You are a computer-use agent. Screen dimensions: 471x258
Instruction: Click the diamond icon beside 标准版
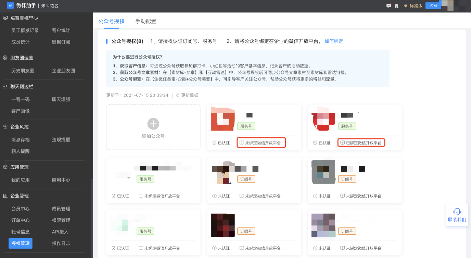[x=406, y=6]
